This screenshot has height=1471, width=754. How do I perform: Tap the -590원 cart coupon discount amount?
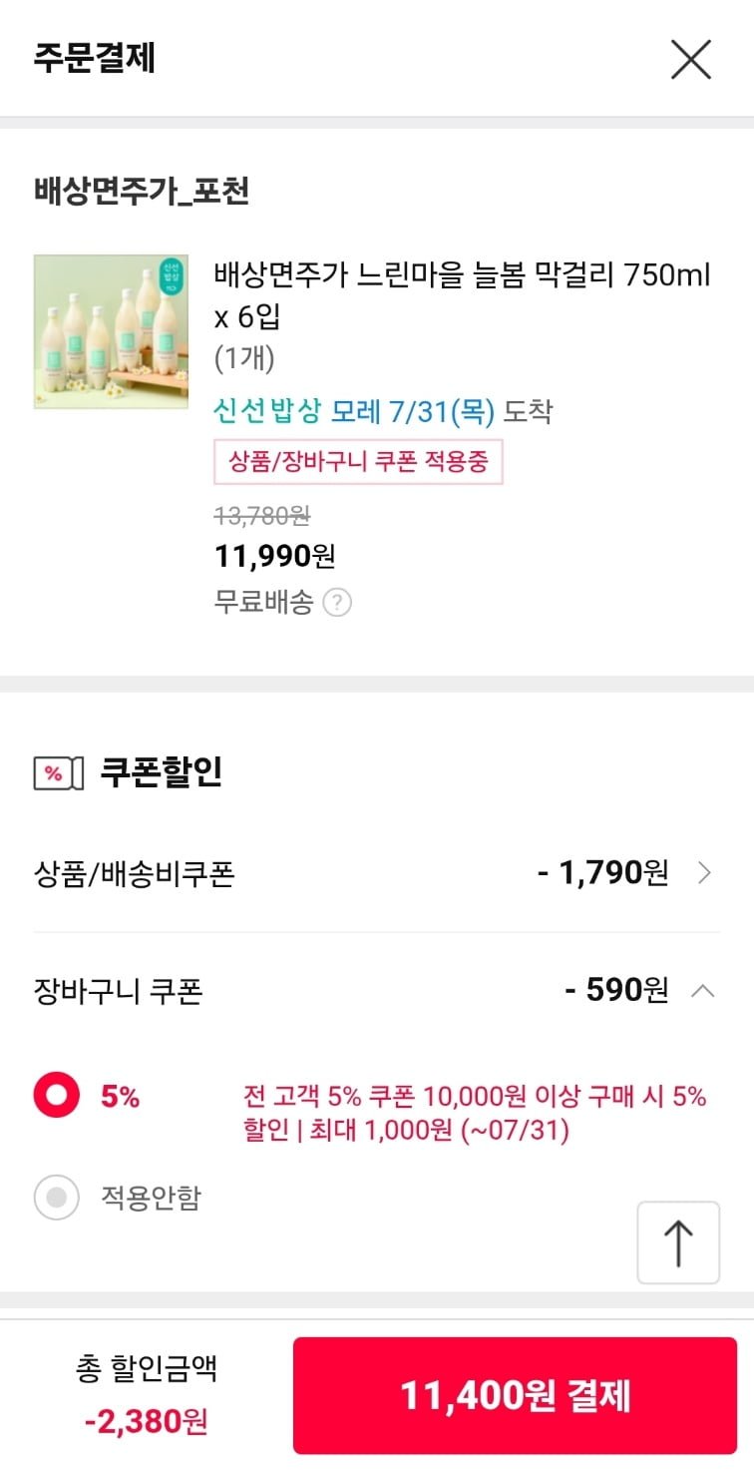[616, 991]
